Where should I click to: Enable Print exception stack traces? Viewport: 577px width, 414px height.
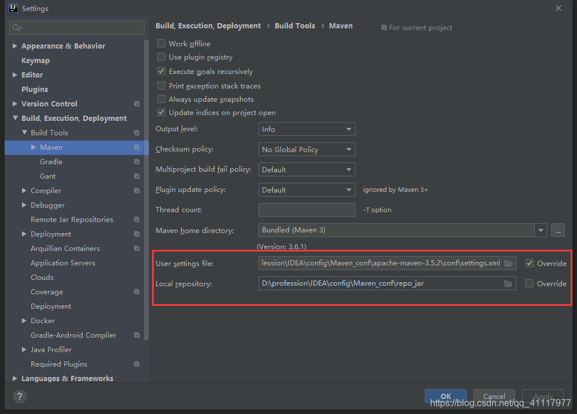(161, 86)
